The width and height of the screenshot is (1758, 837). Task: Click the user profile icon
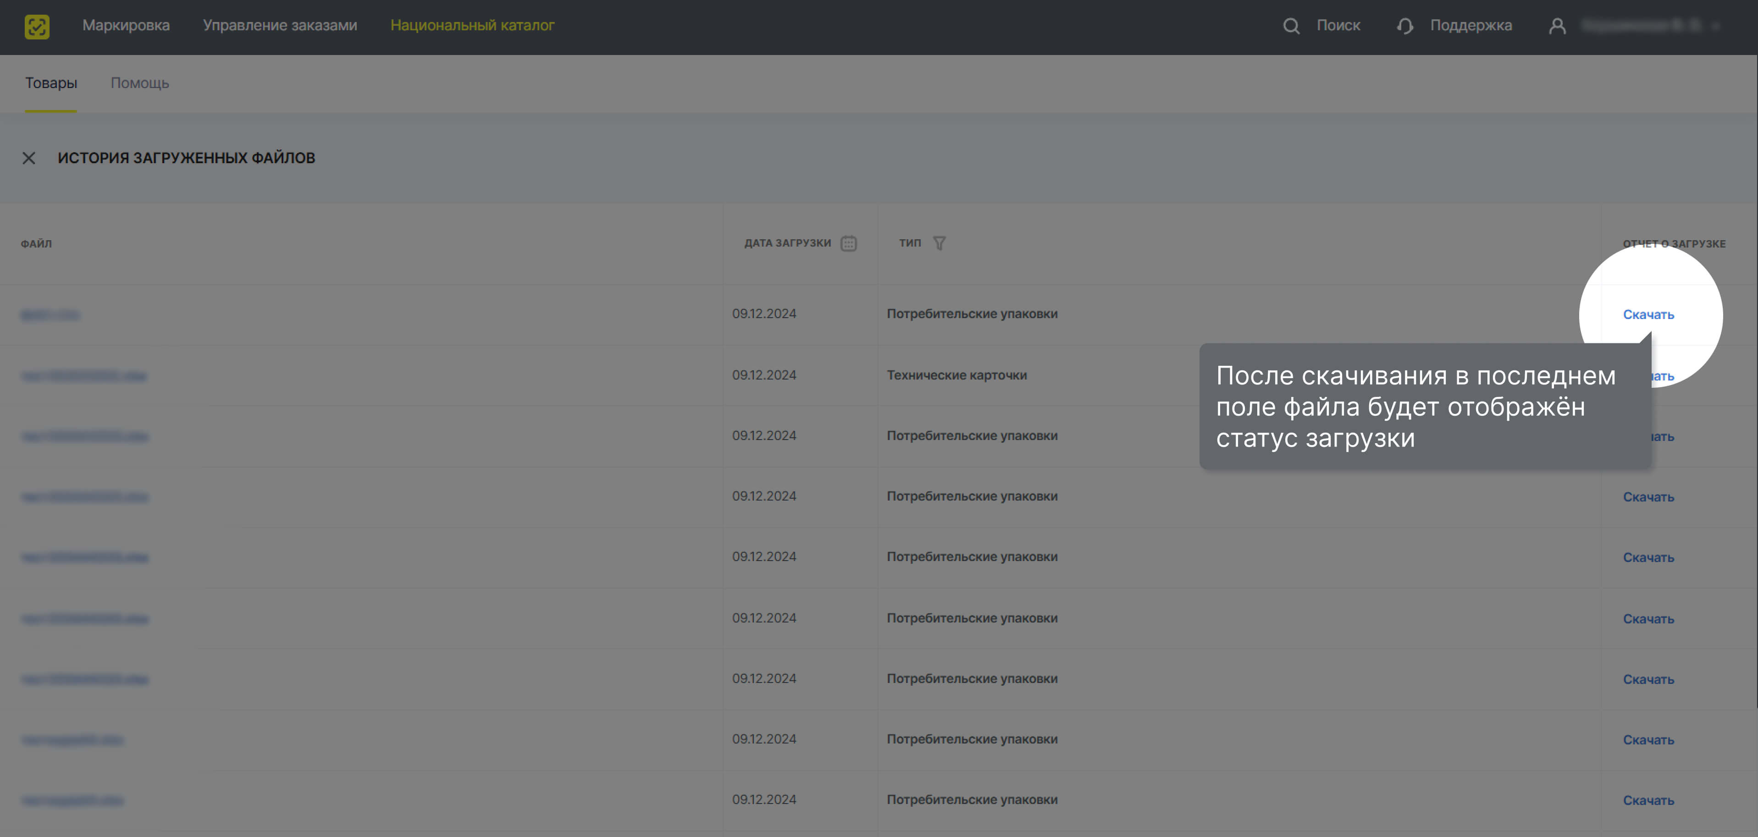pos(1557,26)
